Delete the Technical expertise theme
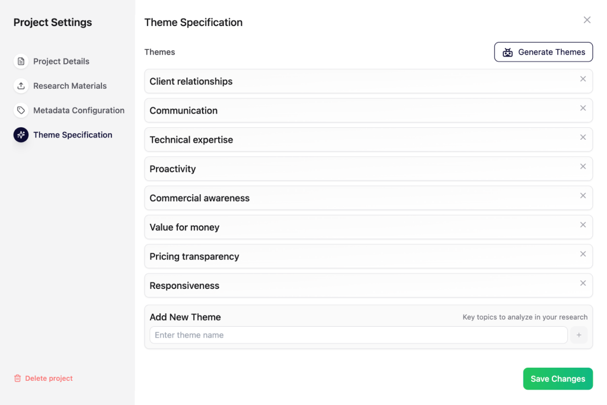The height and width of the screenshot is (405, 607). (583, 137)
